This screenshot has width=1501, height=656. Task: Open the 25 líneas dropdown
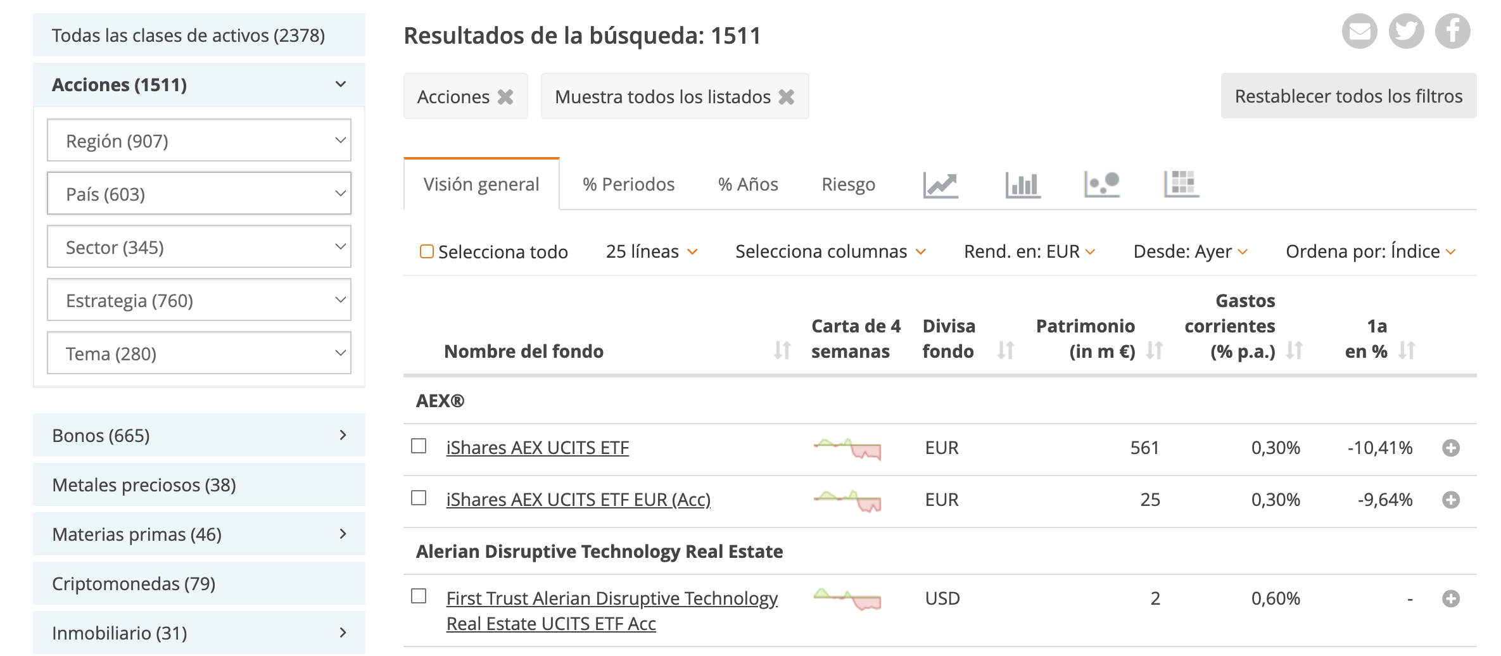(651, 252)
